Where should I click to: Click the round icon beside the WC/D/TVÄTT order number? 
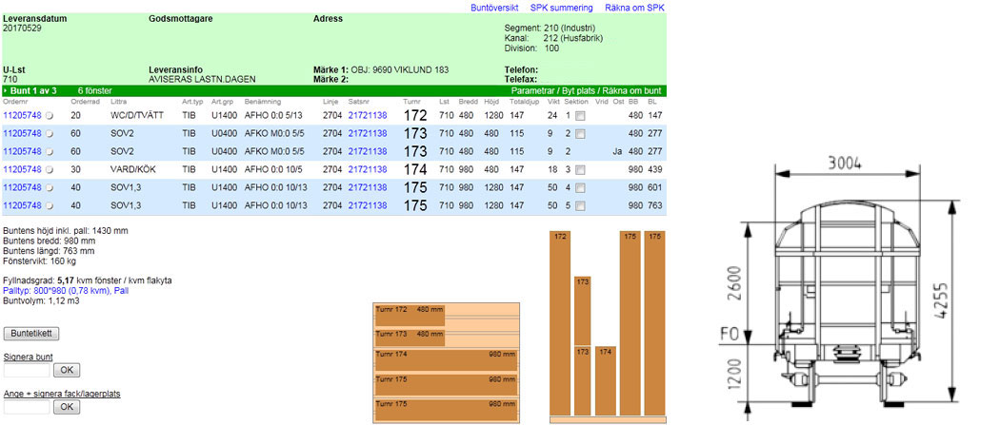coord(49,116)
